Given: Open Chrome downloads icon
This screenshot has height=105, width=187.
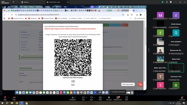Looking at the screenshot, I should point(137,15).
